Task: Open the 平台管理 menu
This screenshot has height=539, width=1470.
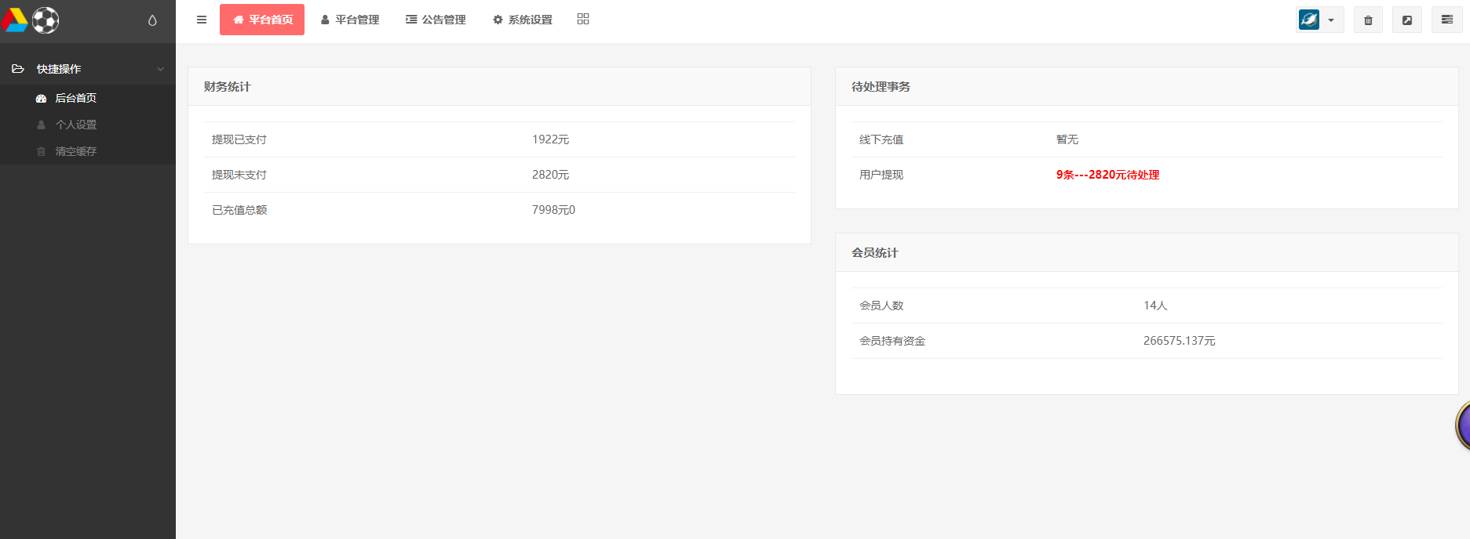Action: (x=350, y=20)
